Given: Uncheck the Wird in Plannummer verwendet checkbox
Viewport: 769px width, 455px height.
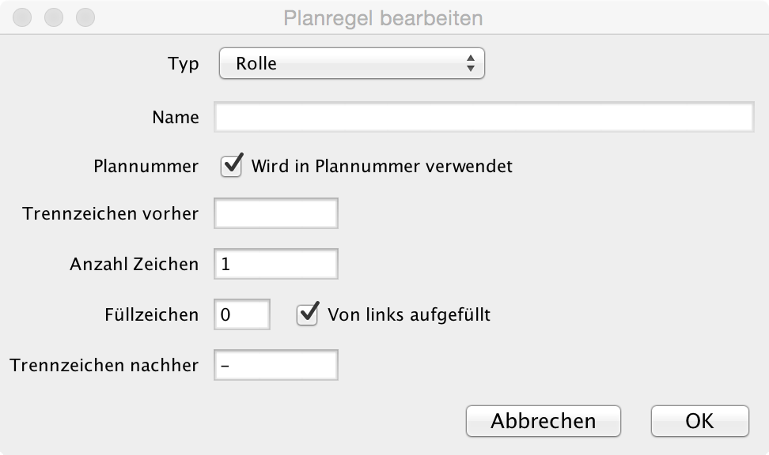Looking at the screenshot, I should 232,166.
